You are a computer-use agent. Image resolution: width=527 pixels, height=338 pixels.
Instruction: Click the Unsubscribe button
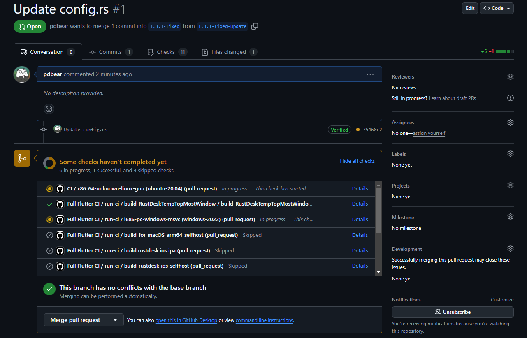453,312
